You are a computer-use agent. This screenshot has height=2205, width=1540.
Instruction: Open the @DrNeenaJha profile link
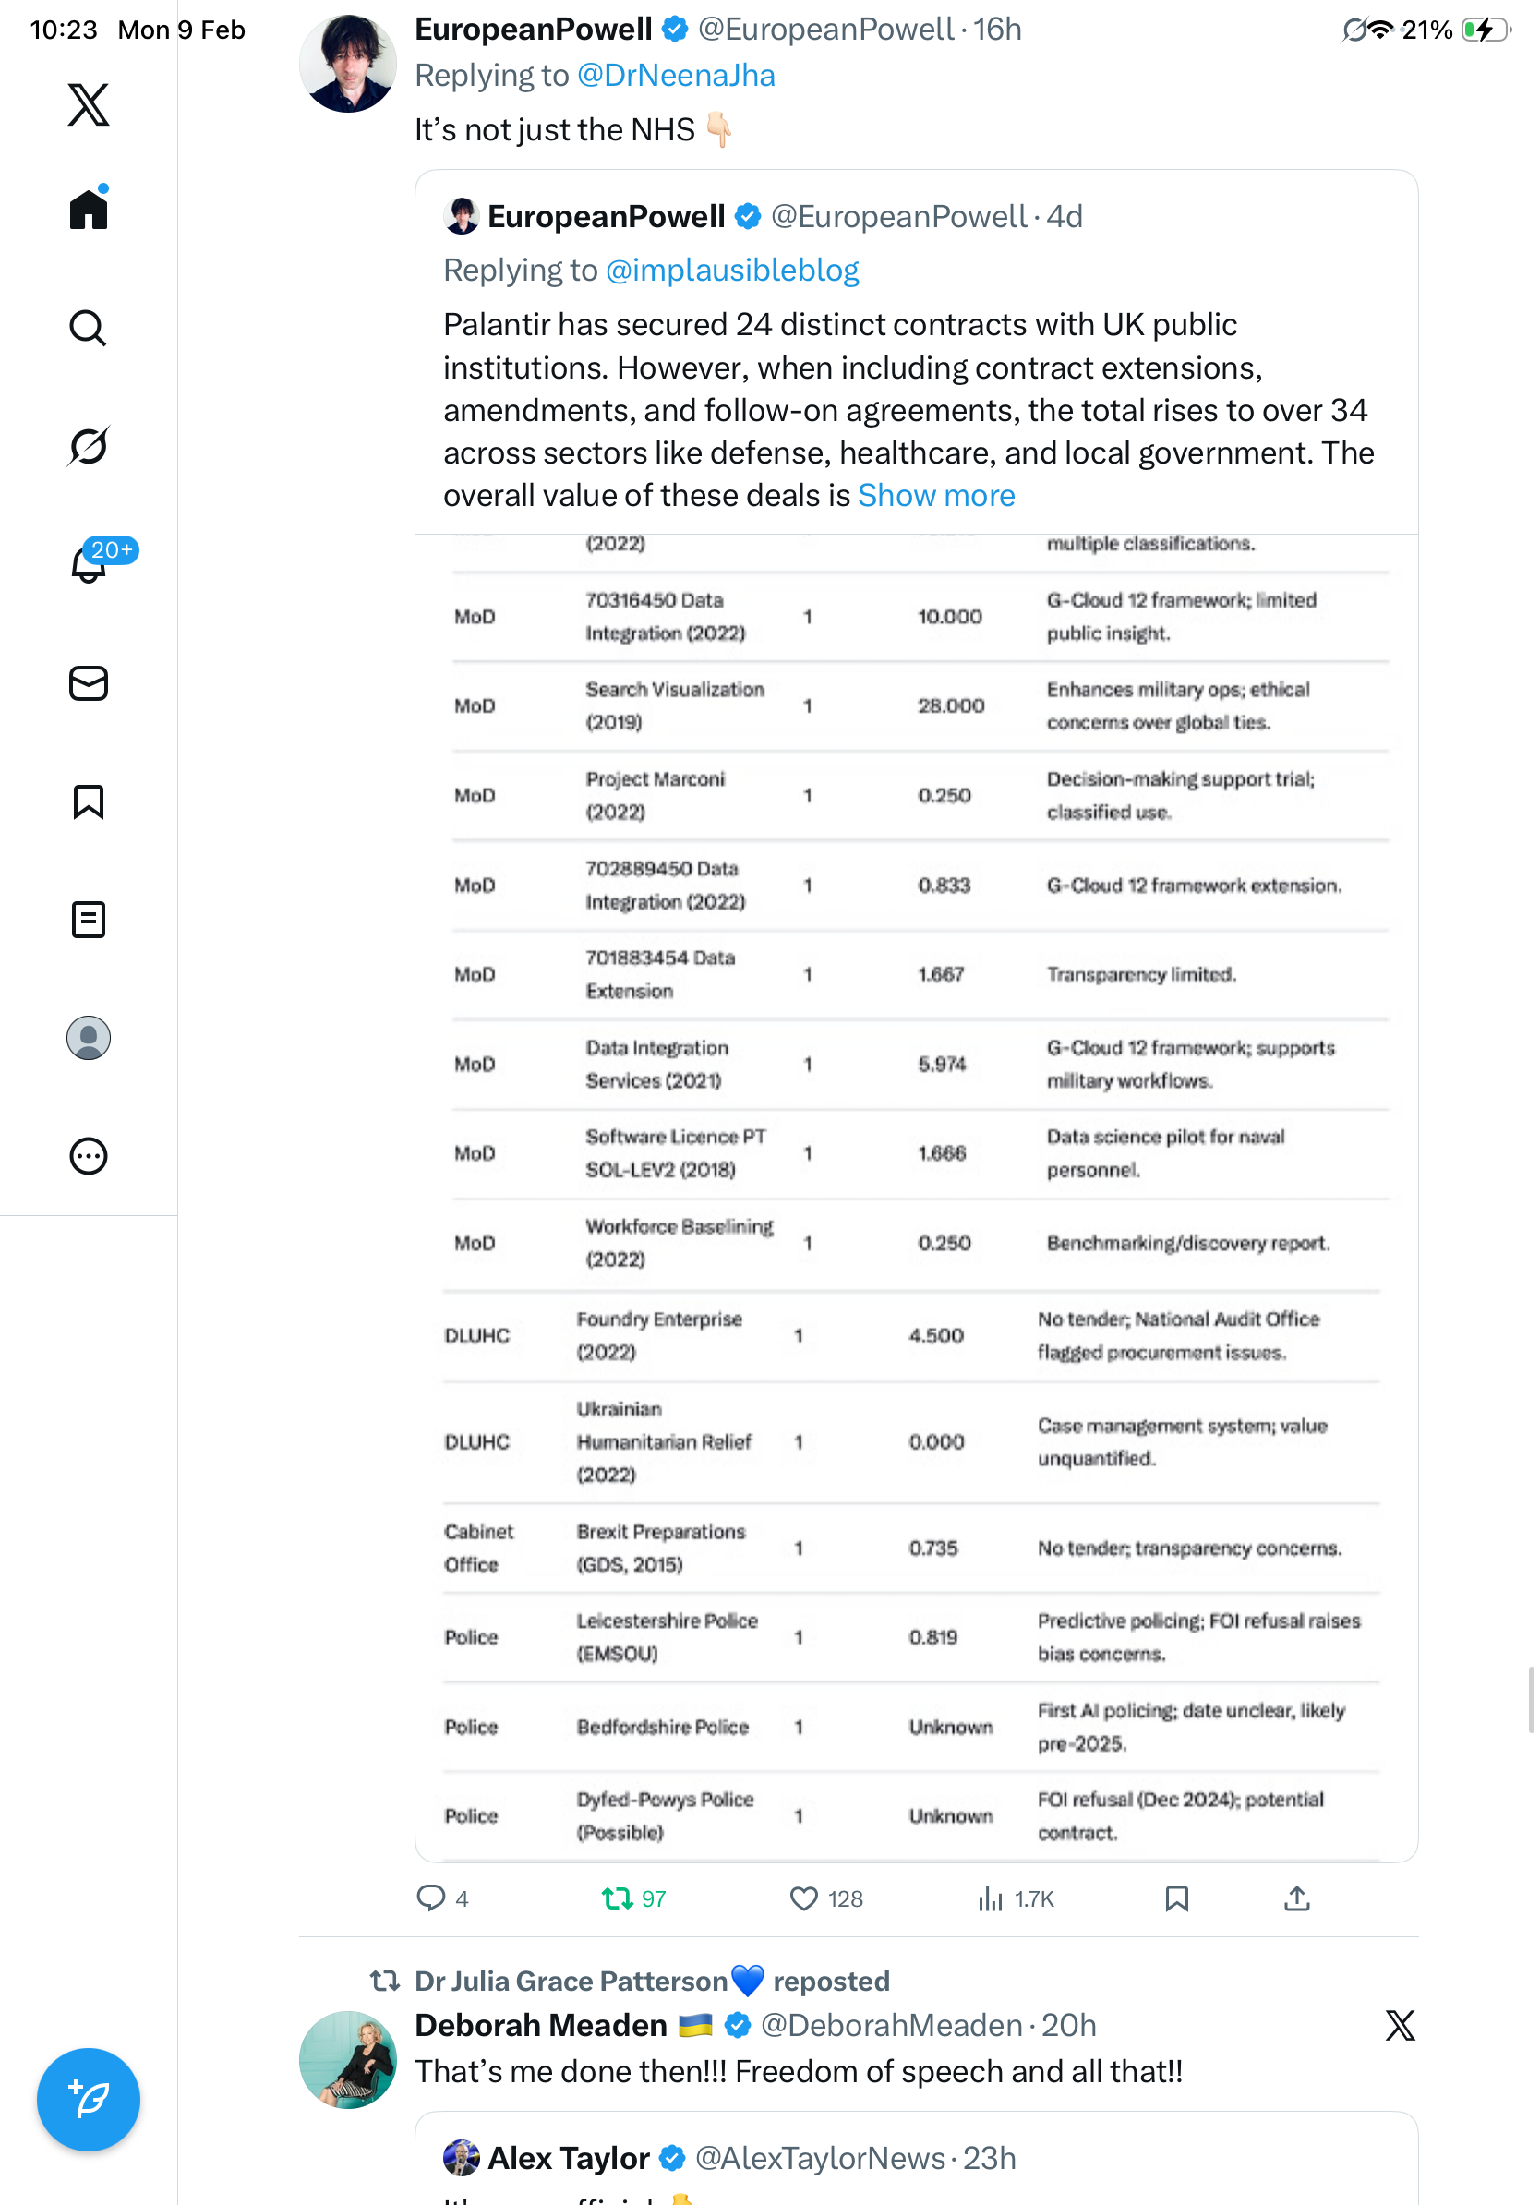coord(675,76)
